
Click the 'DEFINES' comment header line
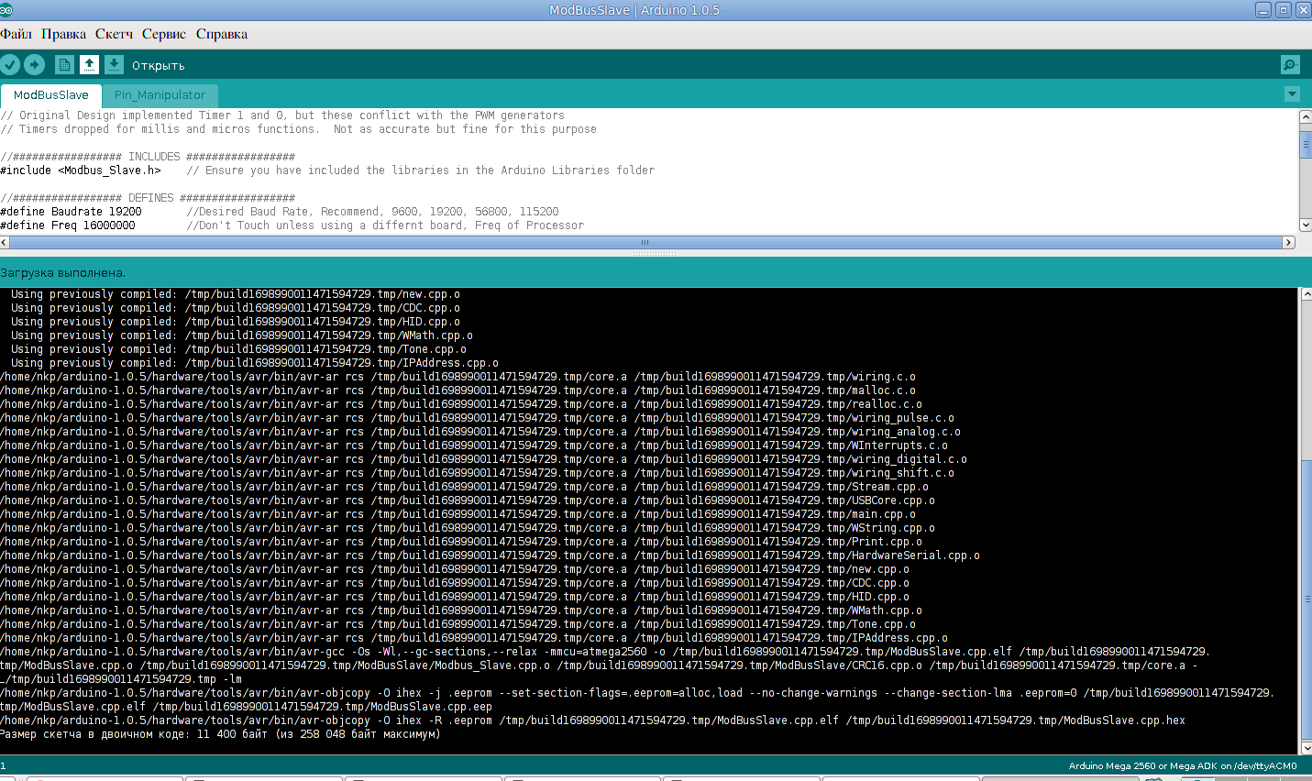(148, 198)
